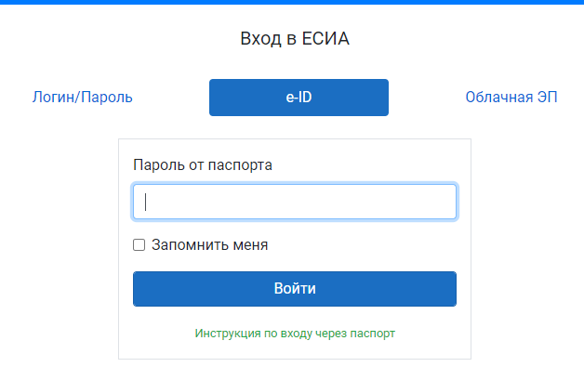Open Инструкция по входу через паспорт link
This screenshot has width=584, height=367.
click(x=295, y=334)
